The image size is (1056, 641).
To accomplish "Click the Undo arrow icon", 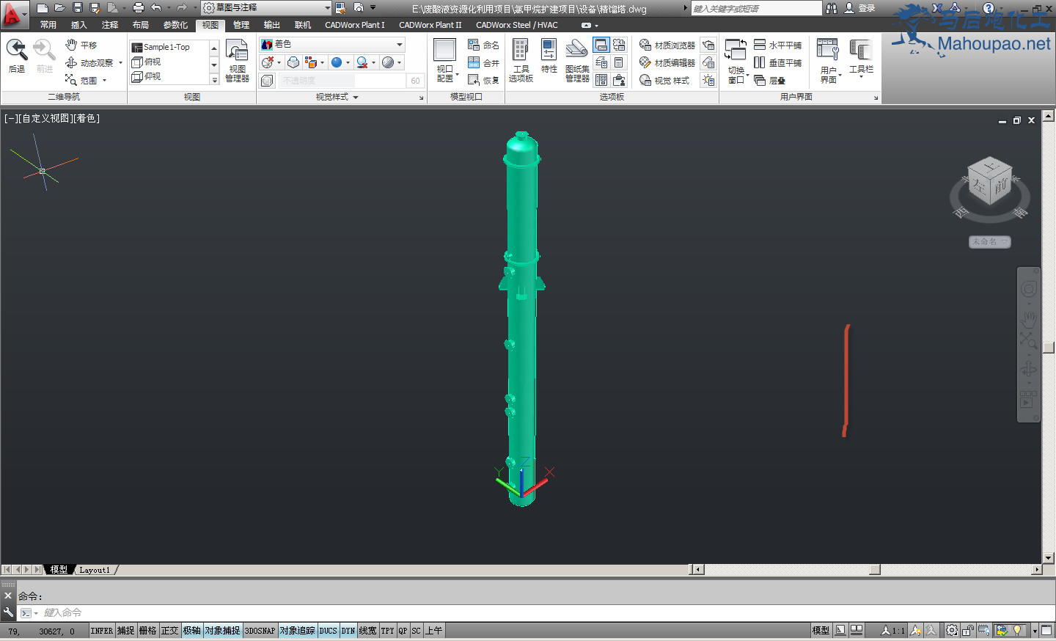I will point(155,8).
